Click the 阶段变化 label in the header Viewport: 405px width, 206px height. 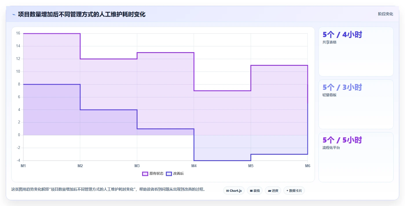click(386, 14)
